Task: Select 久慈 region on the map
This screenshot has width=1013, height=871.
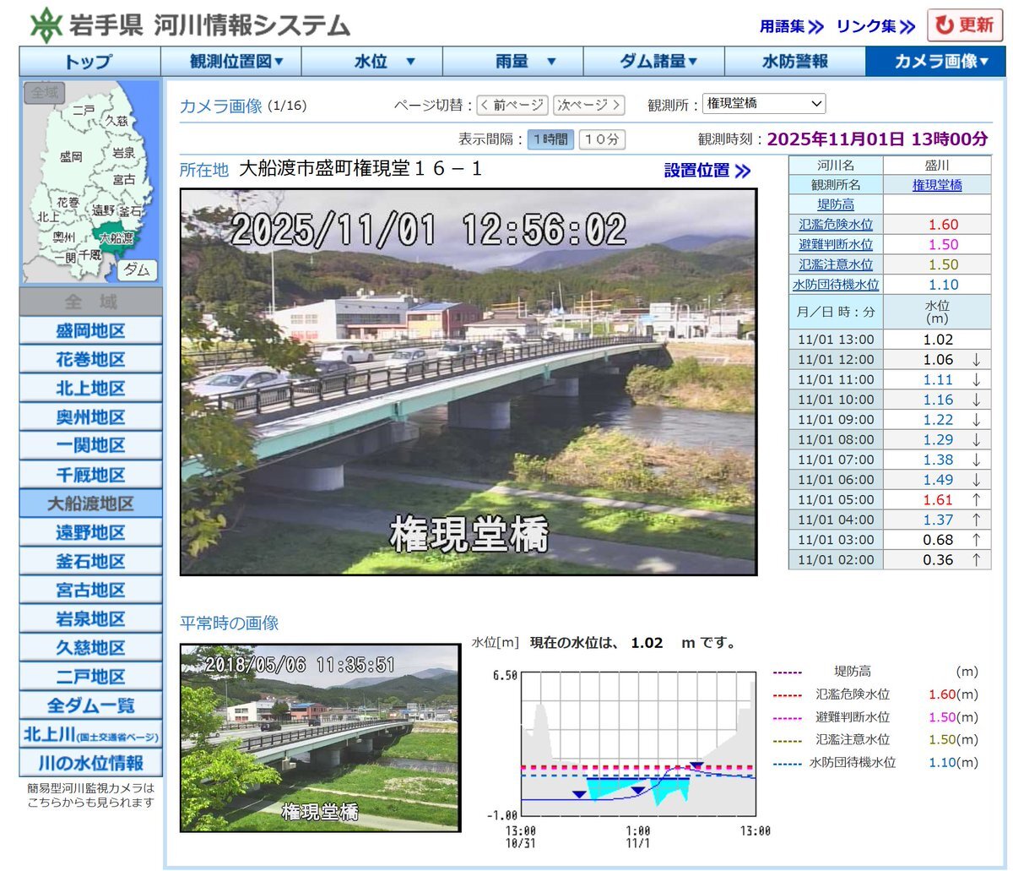Action: pos(116,121)
